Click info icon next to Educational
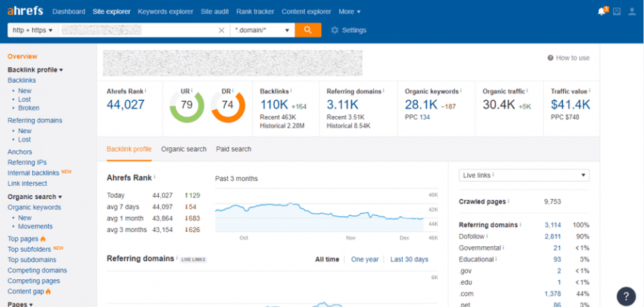 coord(496,259)
